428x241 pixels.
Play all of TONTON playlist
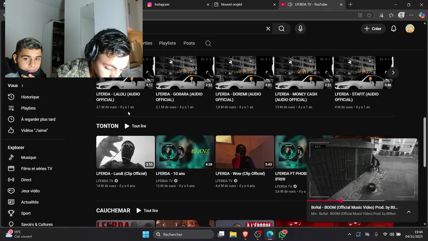point(135,126)
